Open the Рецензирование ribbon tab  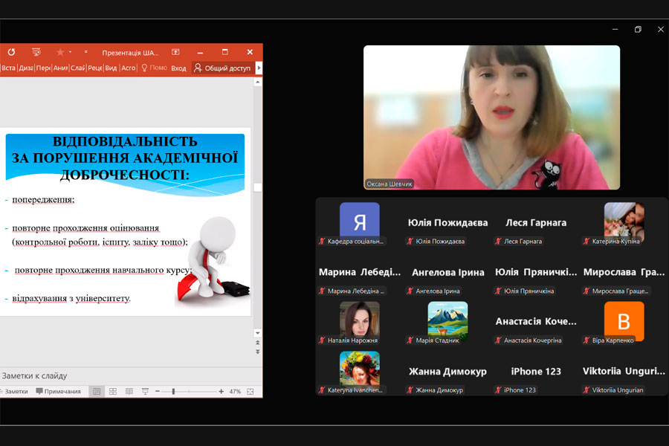pos(95,68)
